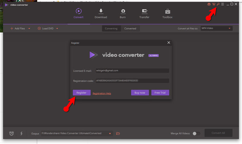Toggle the Merge All Videos switch
Viewport: 242px width, 144px height.
196,133
